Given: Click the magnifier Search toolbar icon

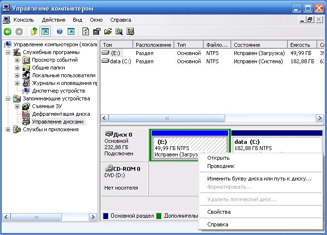Looking at the screenshot, I should (x=119, y=32).
